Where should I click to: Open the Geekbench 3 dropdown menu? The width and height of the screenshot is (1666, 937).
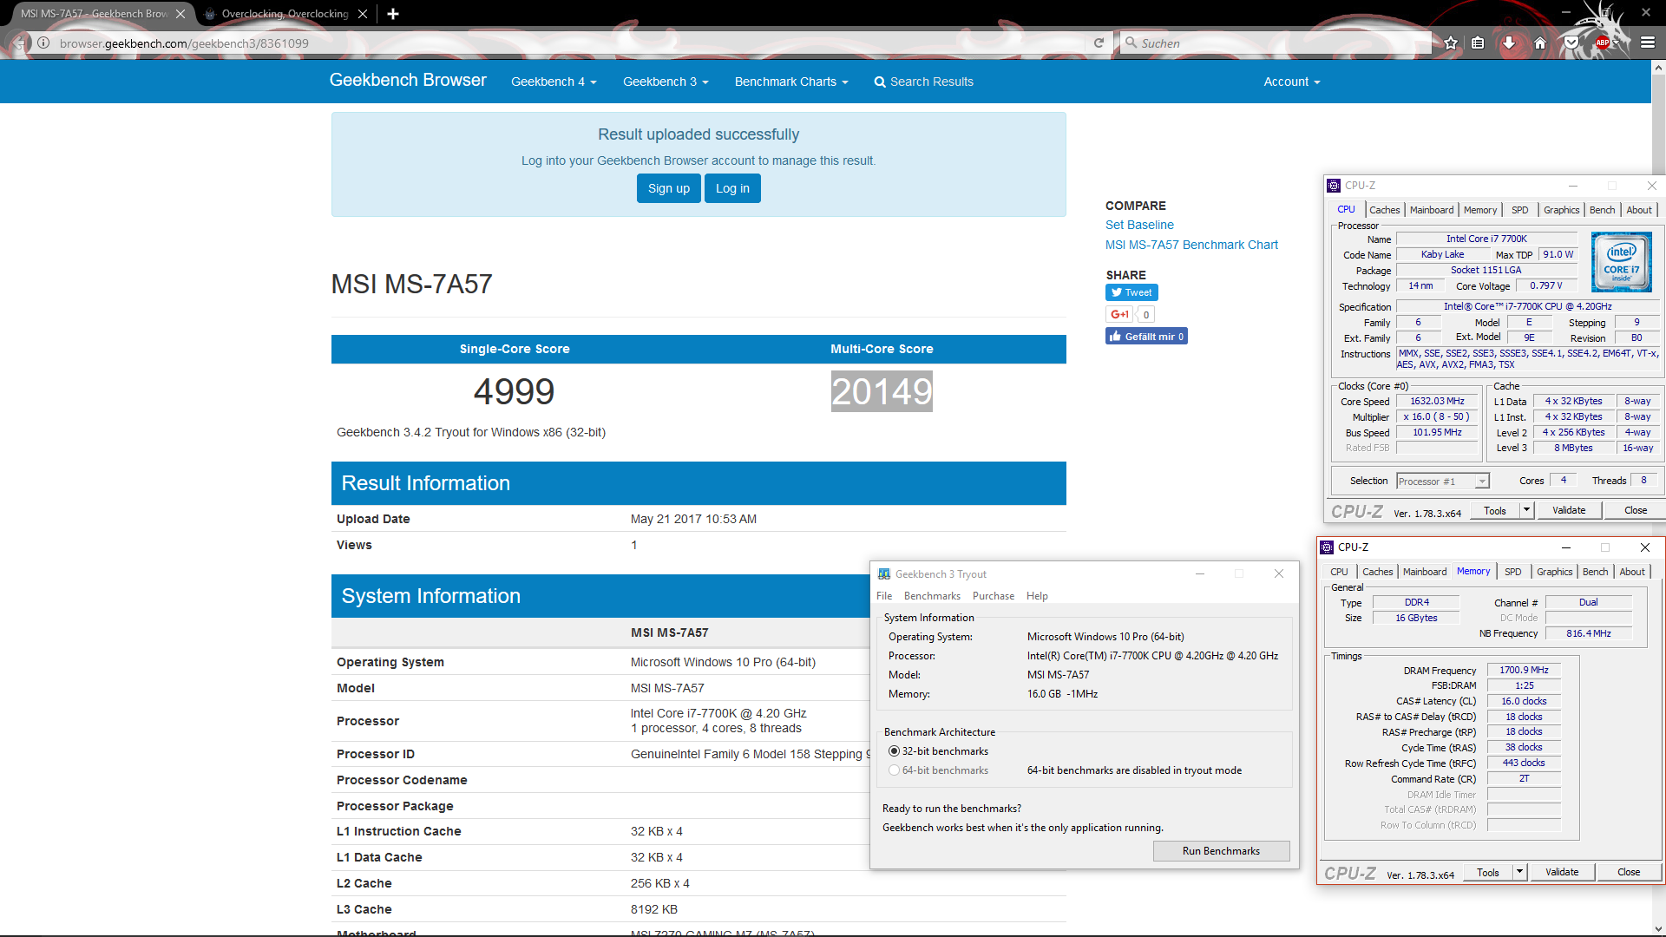[x=666, y=82]
